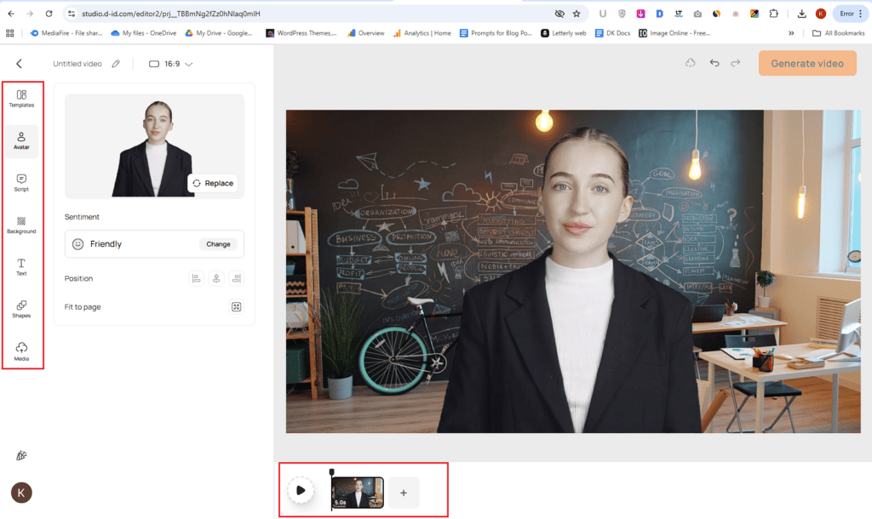Click the cloud save status icon
The height and width of the screenshot is (519, 872).
(x=690, y=63)
